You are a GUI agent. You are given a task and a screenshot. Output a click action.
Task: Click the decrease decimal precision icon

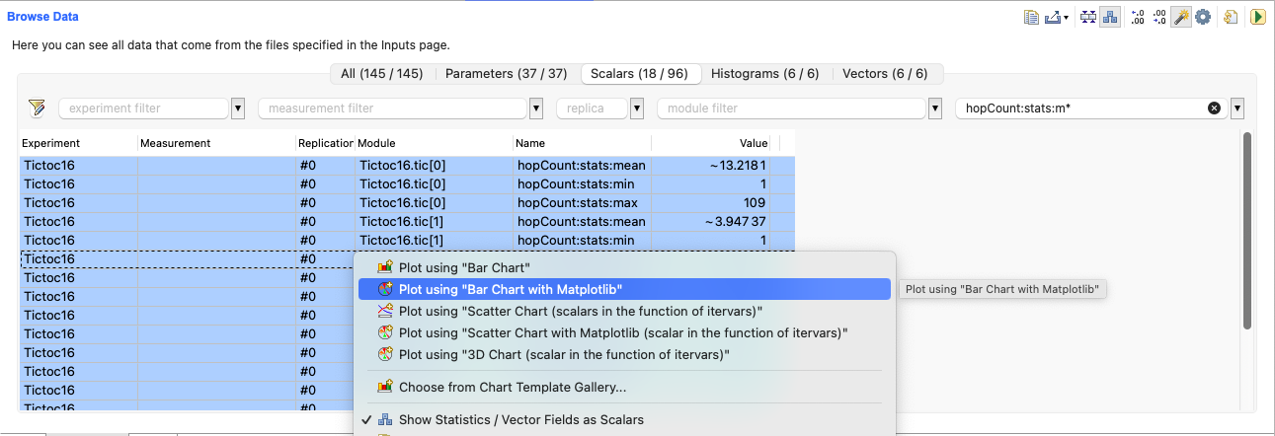click(1159, 17)
